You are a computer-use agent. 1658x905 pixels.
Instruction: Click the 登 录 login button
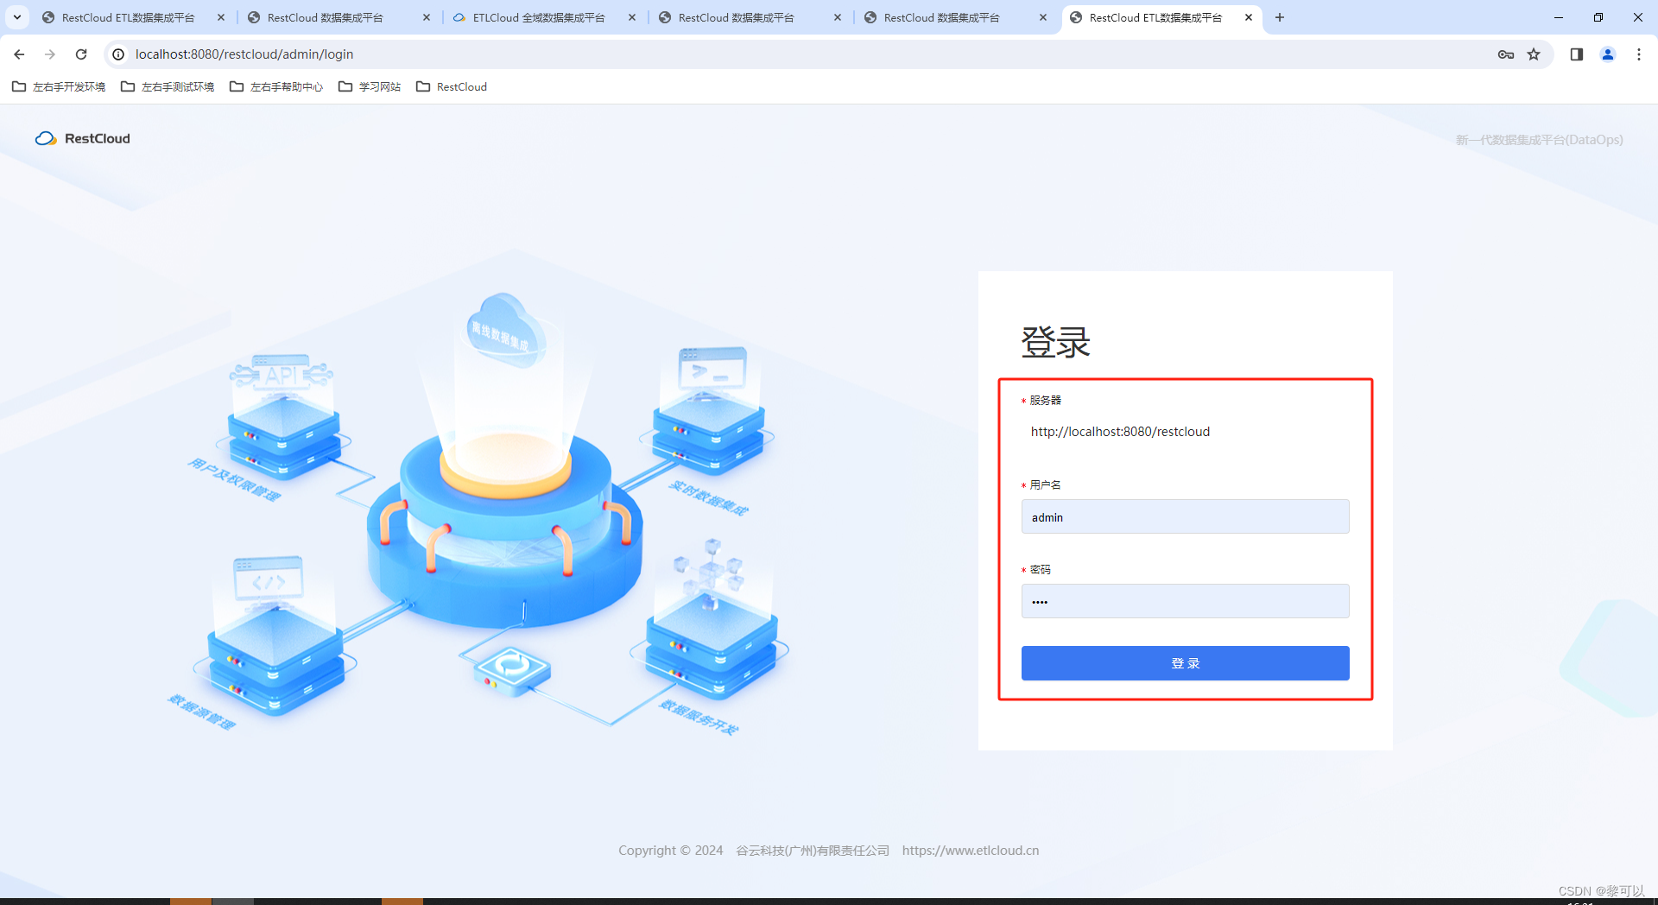coord(1184,663)
